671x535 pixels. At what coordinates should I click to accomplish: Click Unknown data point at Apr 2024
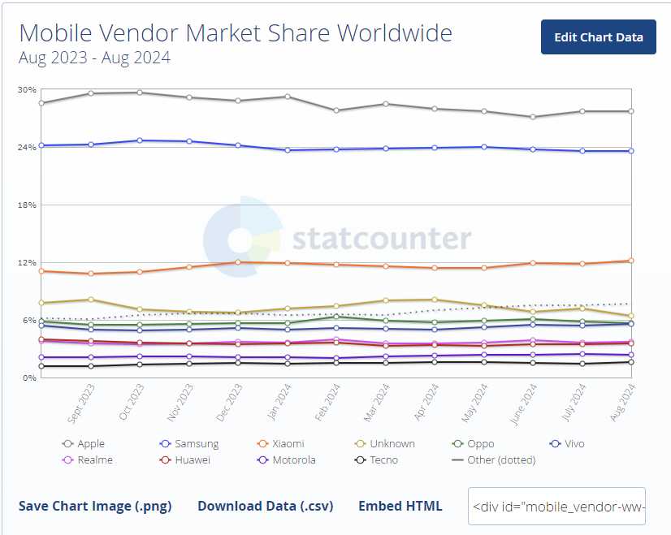point(435,300)
